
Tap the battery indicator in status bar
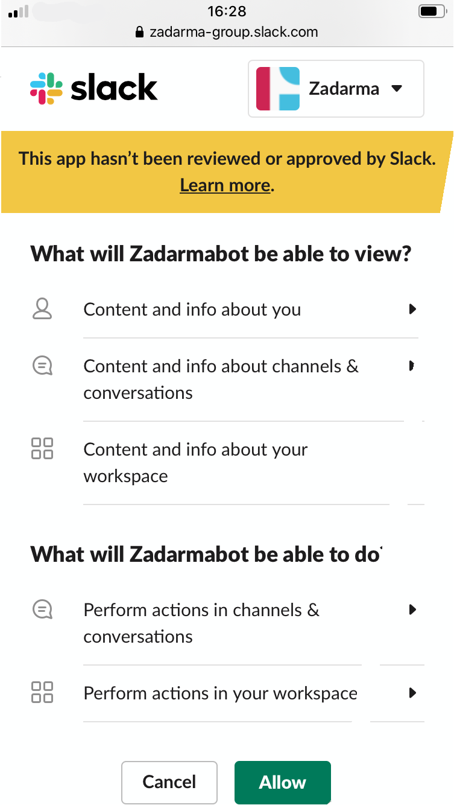430,11
